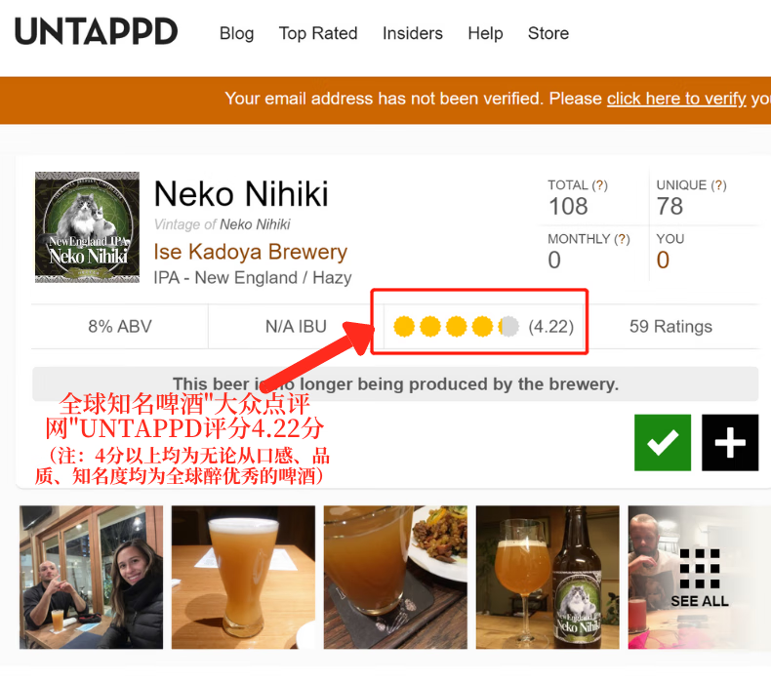Image resolution: width=771 pixels, height=683 pixels.
Task: Go to the Insiders menu item
Action: pyautogui.click(x=413, y=33)
